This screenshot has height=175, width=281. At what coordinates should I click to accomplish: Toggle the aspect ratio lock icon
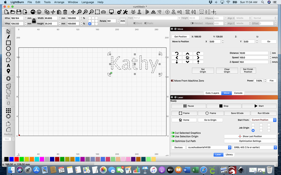point(34,21)
